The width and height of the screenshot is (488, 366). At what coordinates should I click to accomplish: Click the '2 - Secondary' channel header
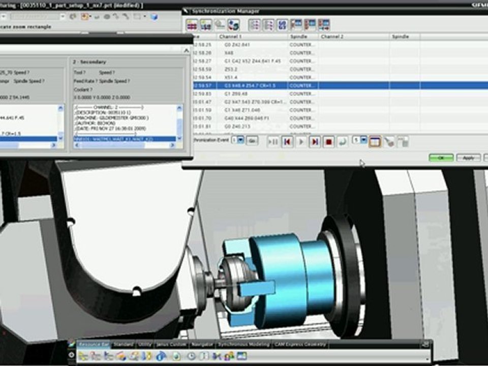pyautogui.click(x=89, y=62)
